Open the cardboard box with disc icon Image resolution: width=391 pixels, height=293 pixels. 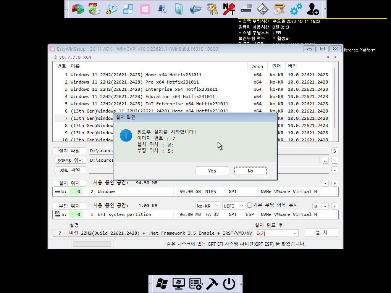pos(279,9)
